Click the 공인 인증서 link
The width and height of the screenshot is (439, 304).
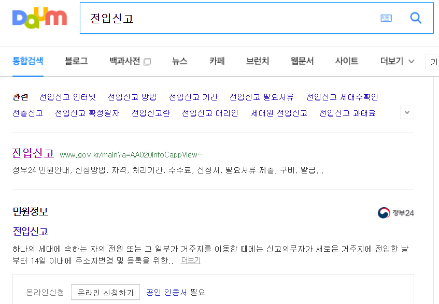[x=166, y=292]
